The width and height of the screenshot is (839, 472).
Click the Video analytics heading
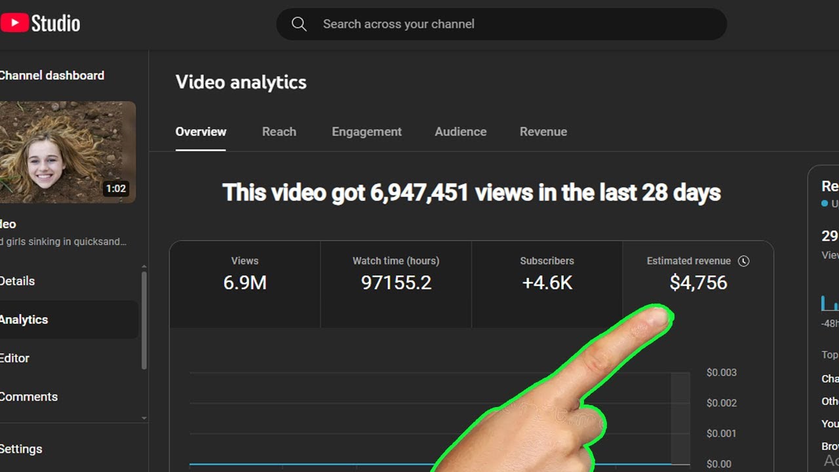(241, 83)
